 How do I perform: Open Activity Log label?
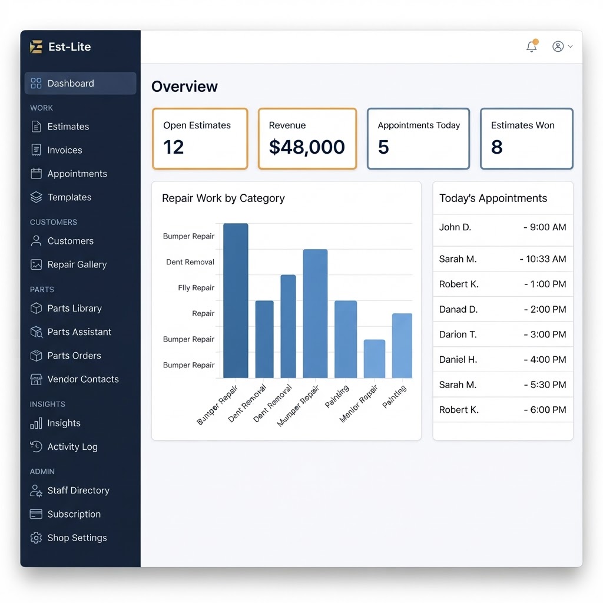tap(72, 447)
